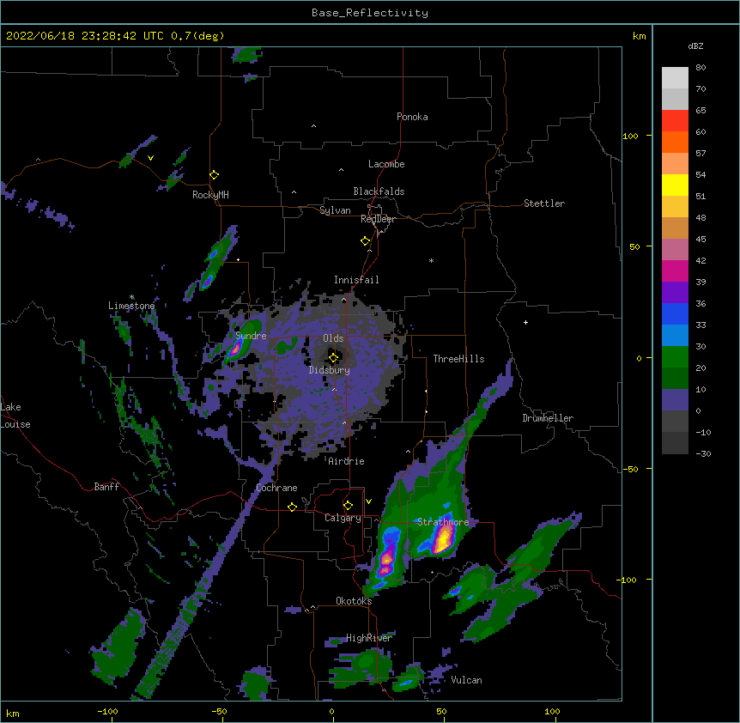Screen dimensions: 740x723
Task: Click the ThreeHills label
Action: click(x=458, y=359)
